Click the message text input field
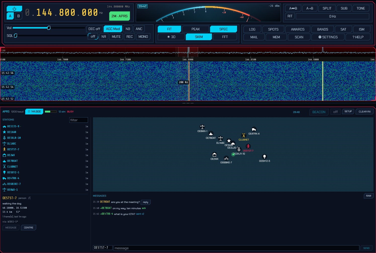The image size is (376, 253). [237, 248]
